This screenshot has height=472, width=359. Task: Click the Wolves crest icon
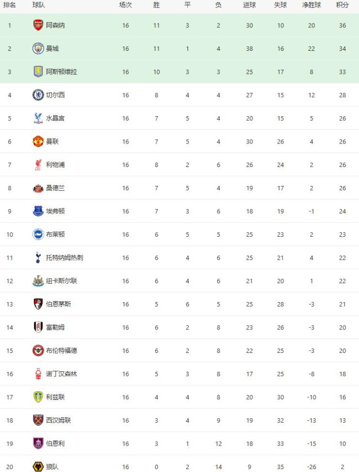[38, 467]
